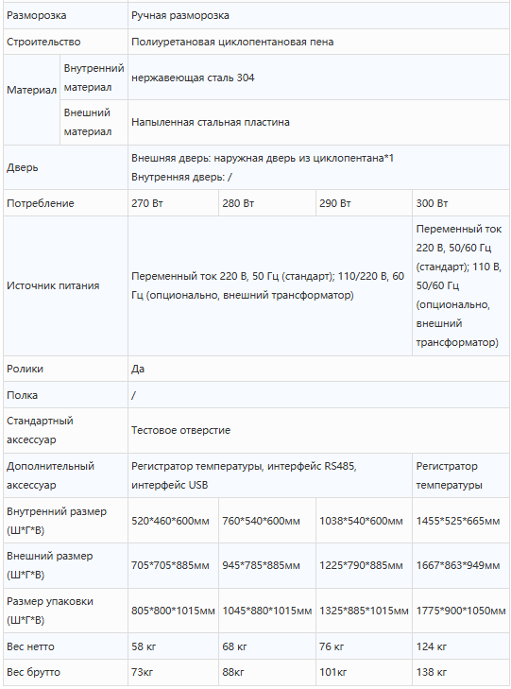Select inner size '1455*525*665мм' cell
511x689 pixels.
pyautogui.click(x=461, y=521)
